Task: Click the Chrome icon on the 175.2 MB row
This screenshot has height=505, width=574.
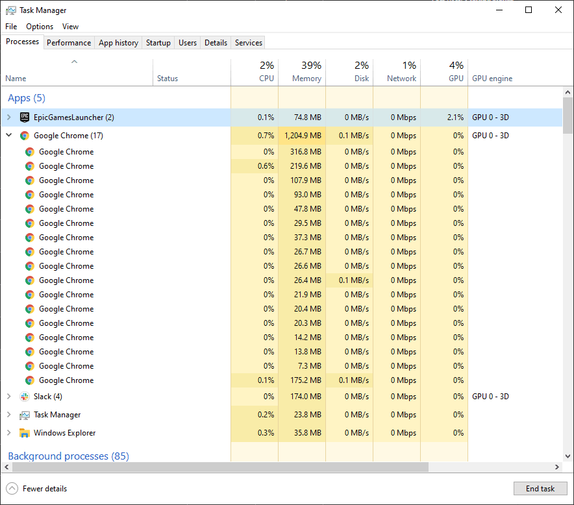Action: pos(30,380)
